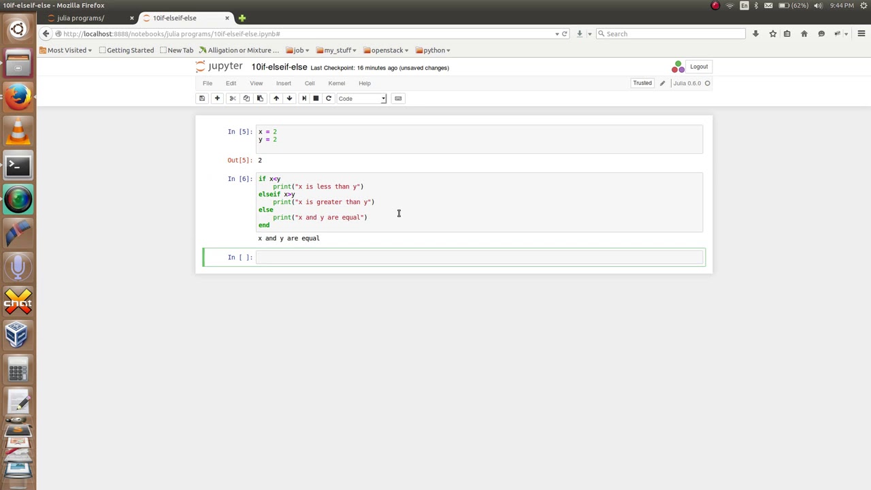Open the command palette keyboard icon
Screen dimensions: 871x490
(398, 99)
